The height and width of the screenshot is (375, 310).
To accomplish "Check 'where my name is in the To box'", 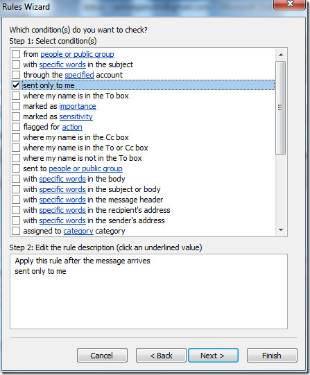I will [16, 96].
